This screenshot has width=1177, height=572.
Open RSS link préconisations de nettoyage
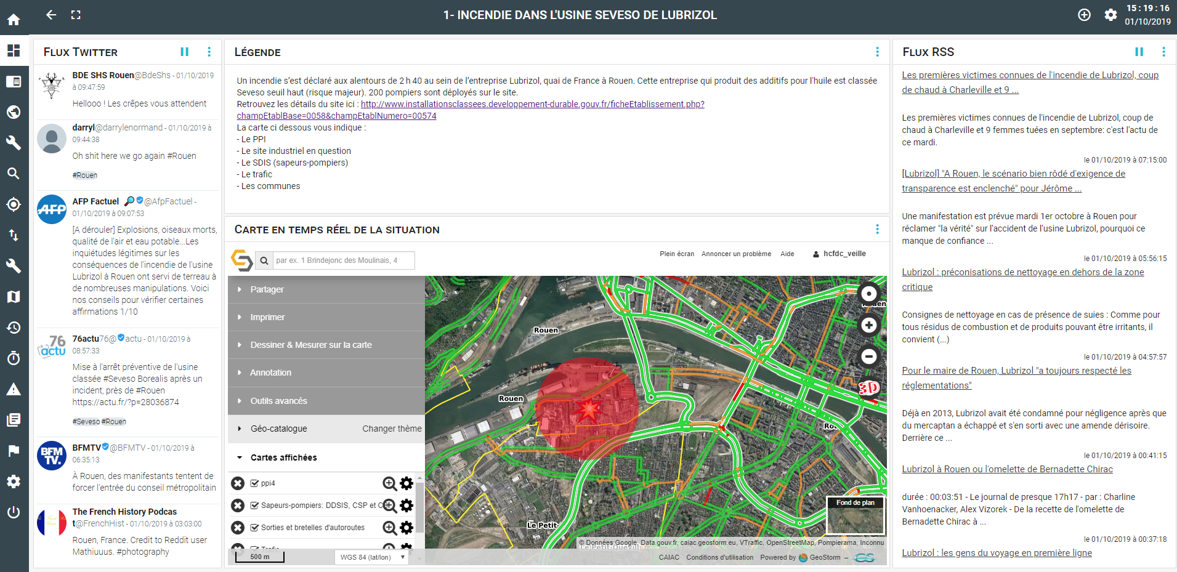1022,279
